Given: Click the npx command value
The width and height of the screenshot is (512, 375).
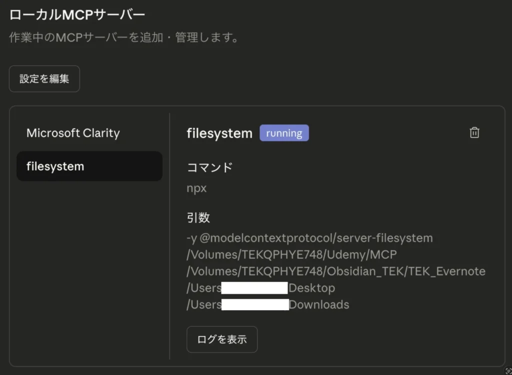Looking at the screenshot, I should (x=196, y=188).
